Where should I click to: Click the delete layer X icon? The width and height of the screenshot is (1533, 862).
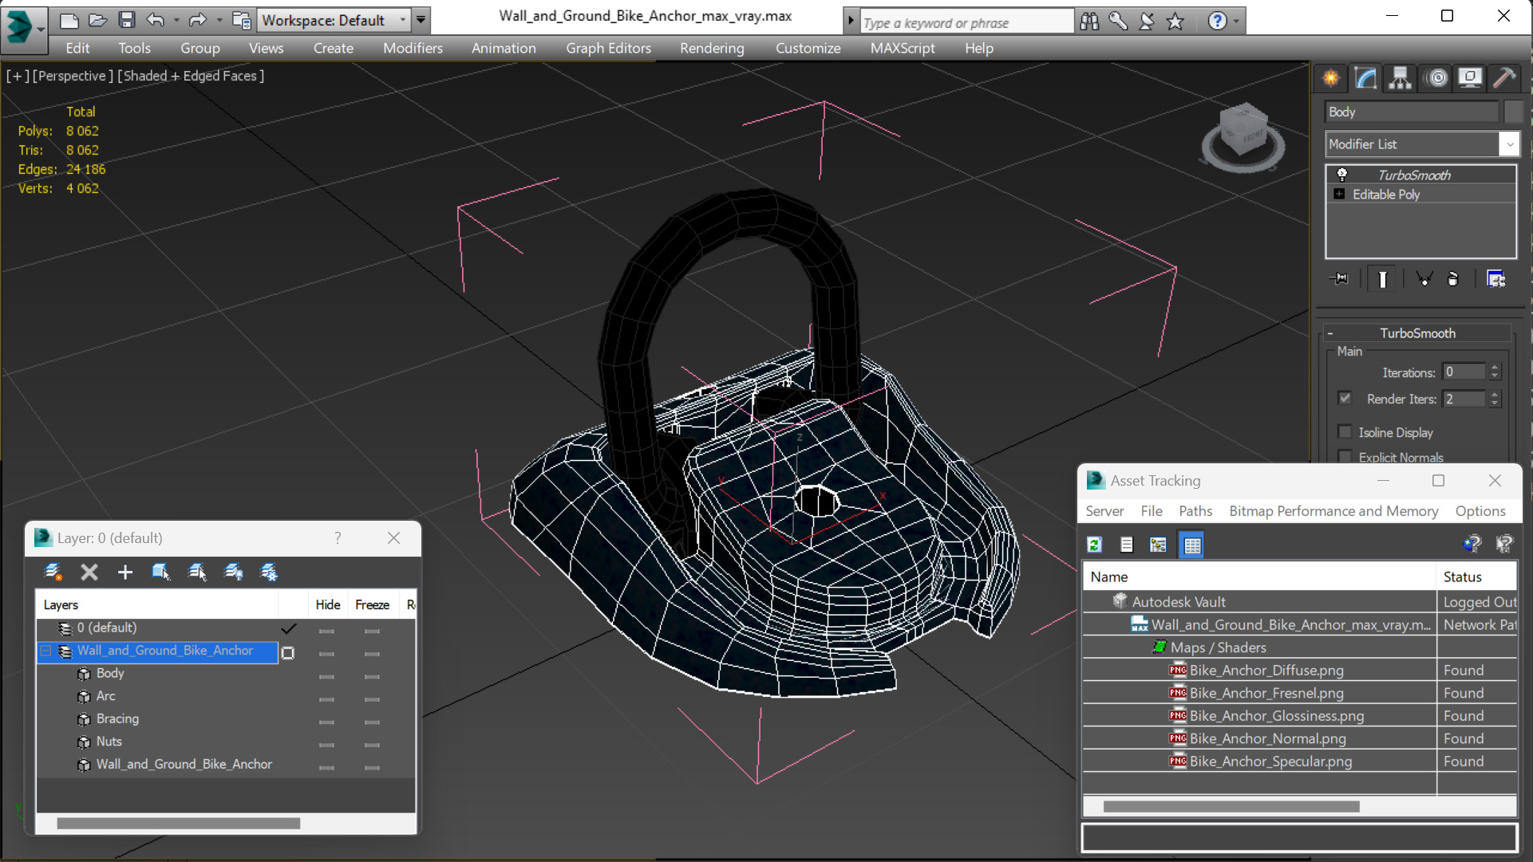89,572
